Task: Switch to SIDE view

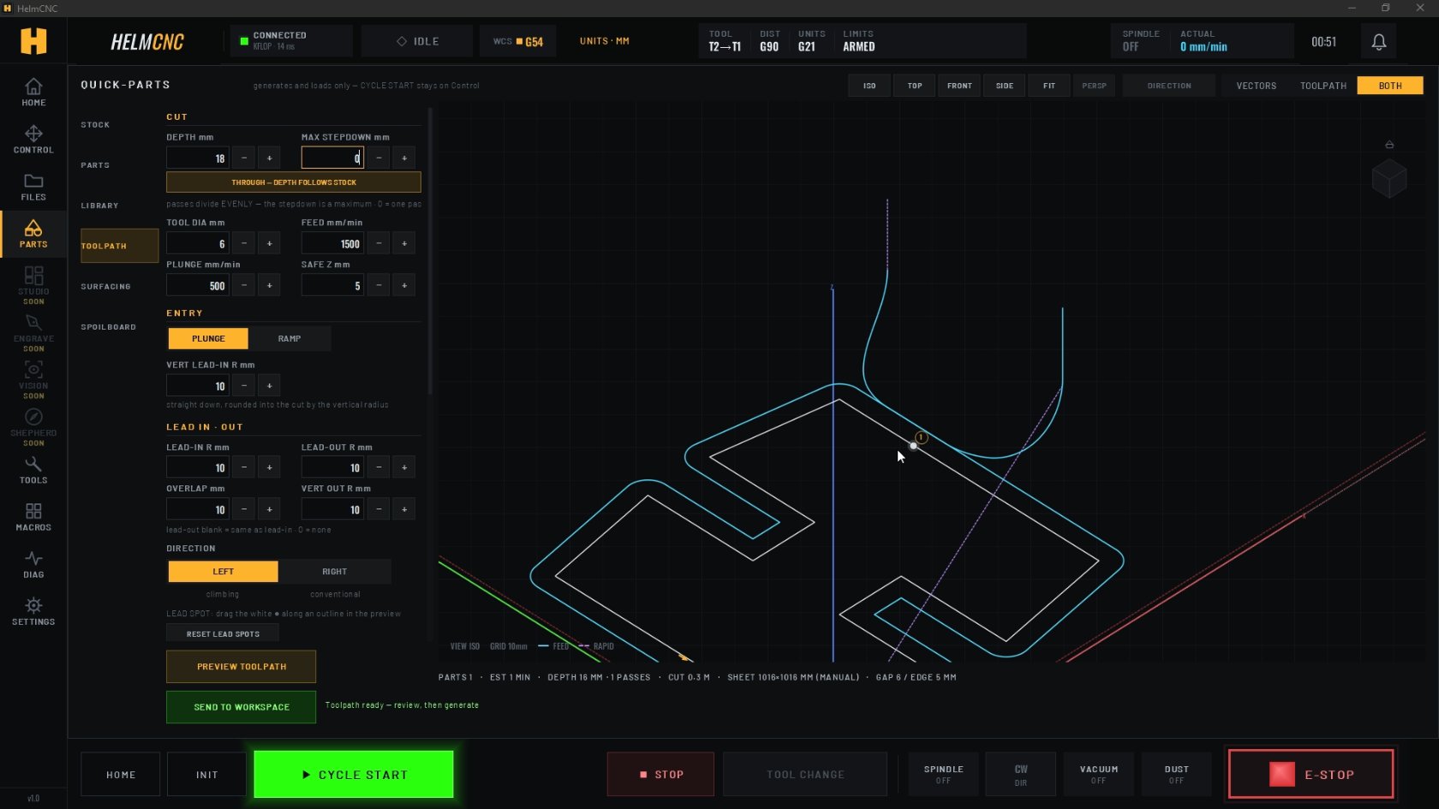Action: (x=1005, y=86)
